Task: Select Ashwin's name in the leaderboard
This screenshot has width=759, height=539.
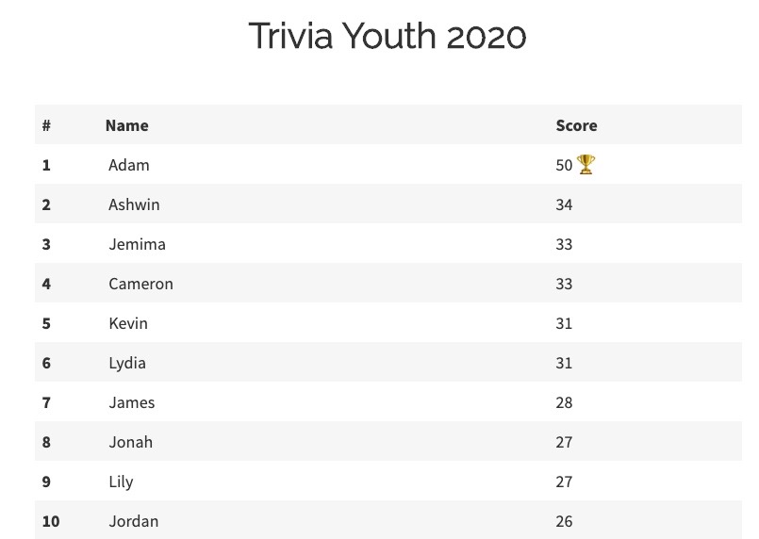Action: pos(134,204)
